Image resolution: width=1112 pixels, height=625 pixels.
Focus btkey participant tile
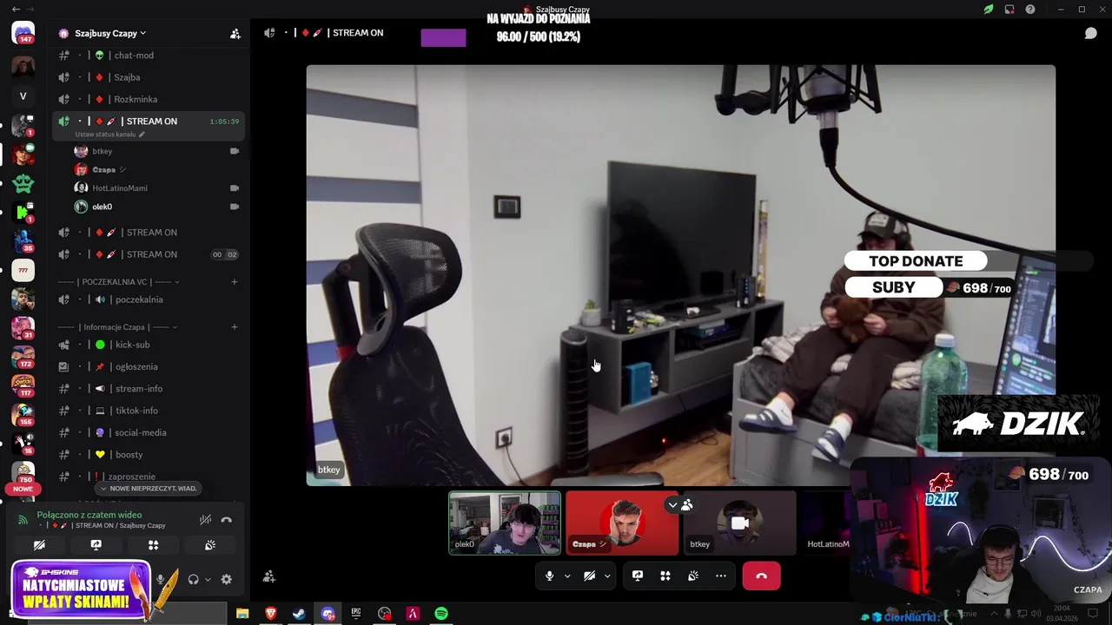click(739, 523)
